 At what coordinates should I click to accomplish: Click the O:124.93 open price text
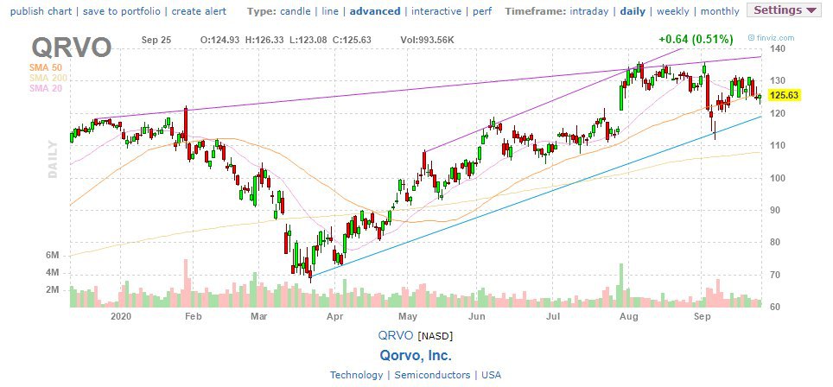[x=219, y=39]
